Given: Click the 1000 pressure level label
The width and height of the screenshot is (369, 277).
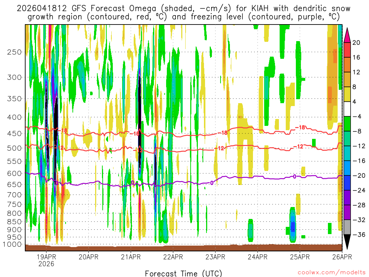Looking at the screenshot, I should (x=12, y=245).
